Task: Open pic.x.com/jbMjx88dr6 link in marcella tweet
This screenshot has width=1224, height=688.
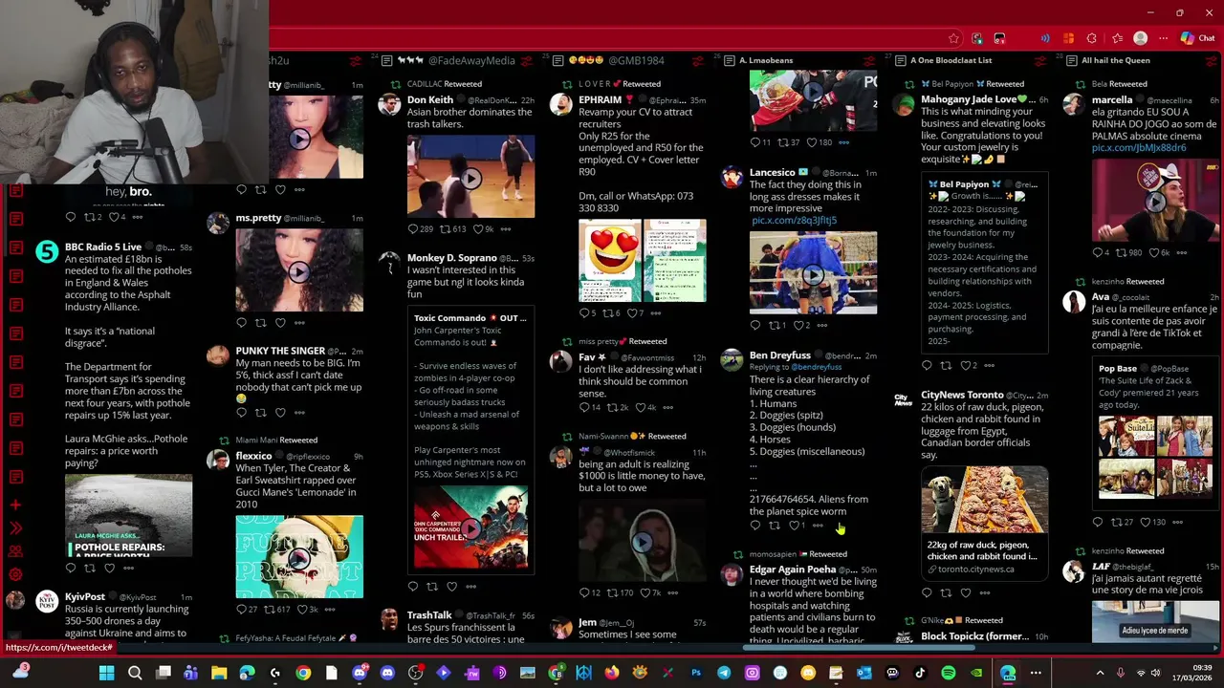Action: point(1139,148)
